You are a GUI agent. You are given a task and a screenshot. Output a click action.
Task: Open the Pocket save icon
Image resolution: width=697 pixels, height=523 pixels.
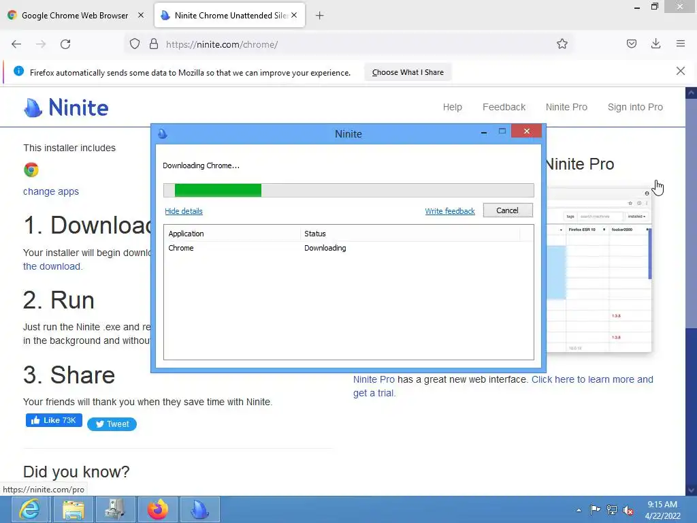pyautogui.click(x=632, y=44)
